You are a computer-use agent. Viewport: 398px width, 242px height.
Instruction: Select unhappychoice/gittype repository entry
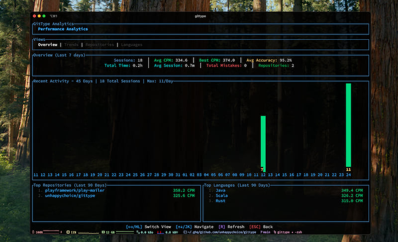(x=70, y=196)
